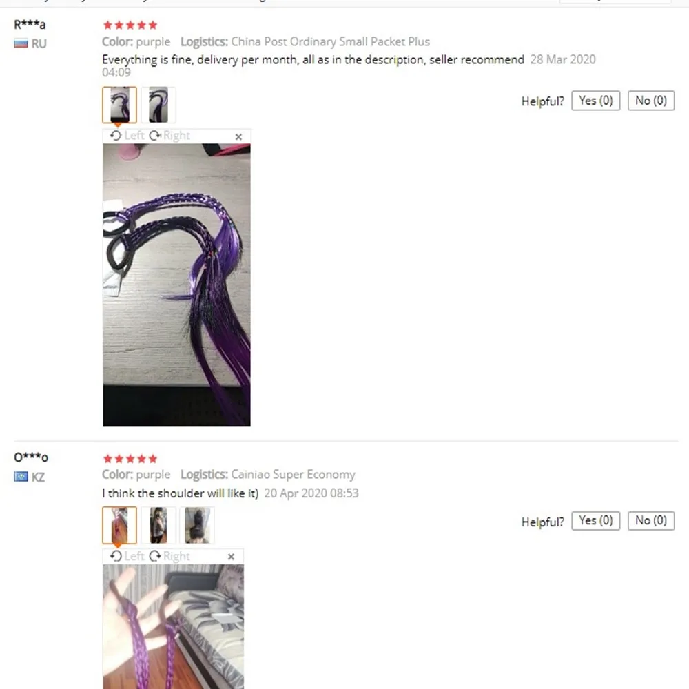Open second thumbnail in O***o's review
The image size is (689, 689).
coord(158,525)
